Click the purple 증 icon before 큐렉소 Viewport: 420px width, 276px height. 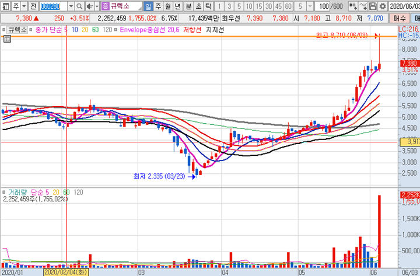106,6
